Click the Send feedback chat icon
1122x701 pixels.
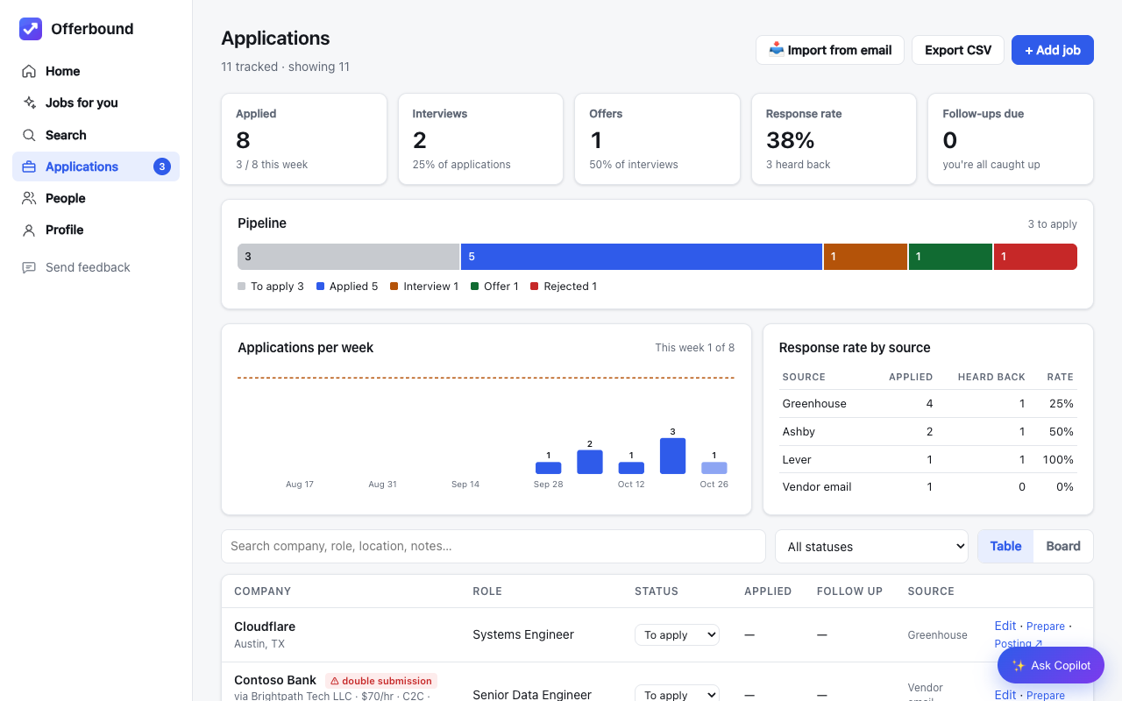(29, 267)
